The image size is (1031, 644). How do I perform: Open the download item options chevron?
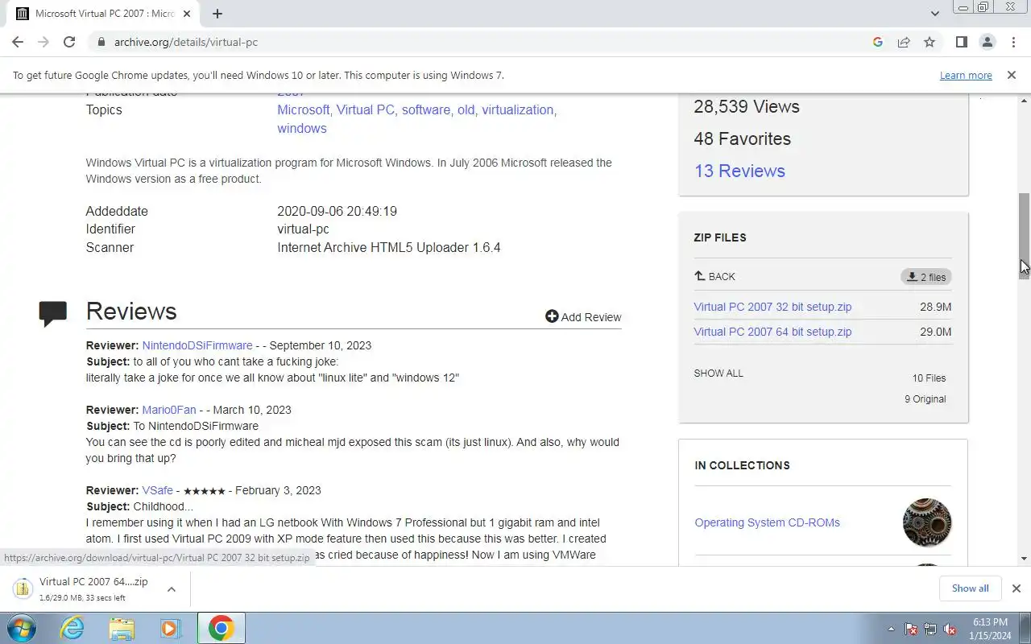pos(172,589)
